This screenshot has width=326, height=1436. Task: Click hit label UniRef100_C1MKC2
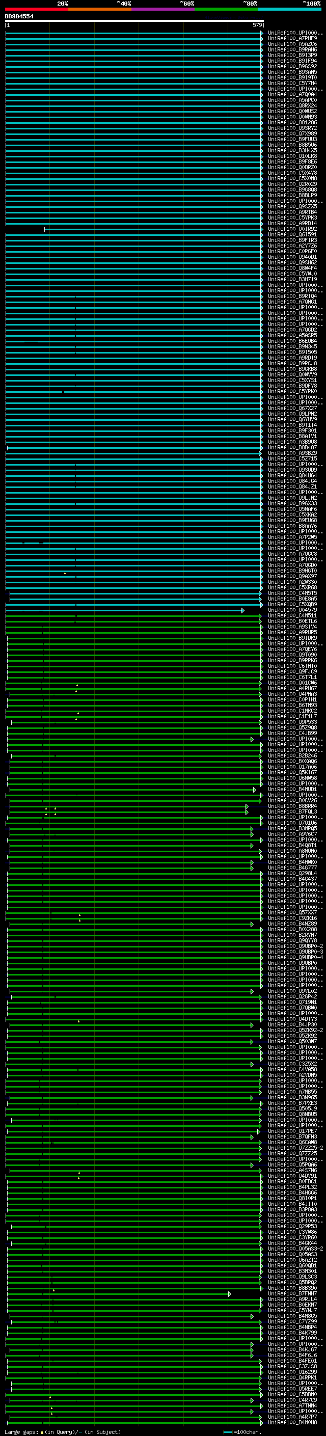pyautogui.click(x=292, y=711)
